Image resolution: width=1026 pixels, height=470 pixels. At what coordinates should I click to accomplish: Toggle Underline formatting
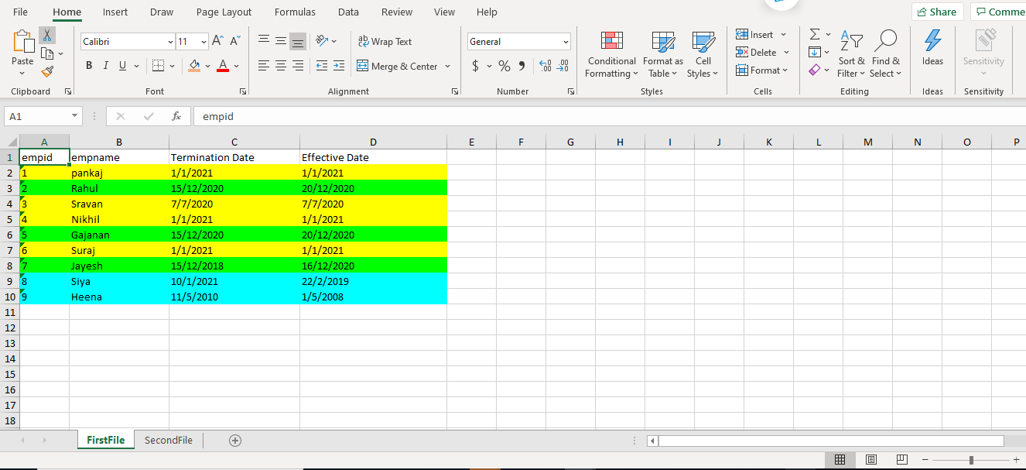(x=123, y=66)
